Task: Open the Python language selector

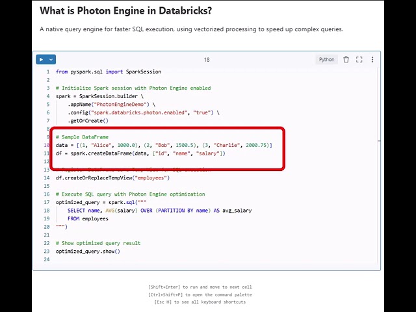Action: pos(326,59)
